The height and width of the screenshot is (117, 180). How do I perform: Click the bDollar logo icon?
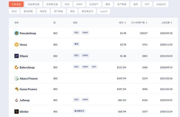coord(17,111)
